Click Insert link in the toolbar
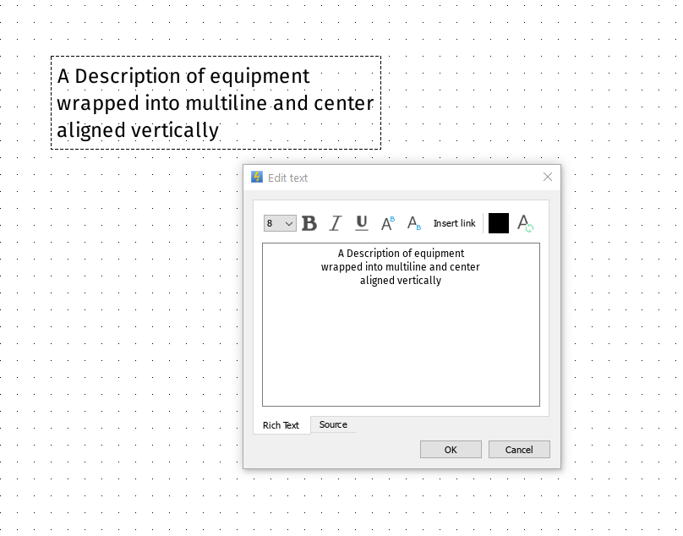 click(454, 223)
